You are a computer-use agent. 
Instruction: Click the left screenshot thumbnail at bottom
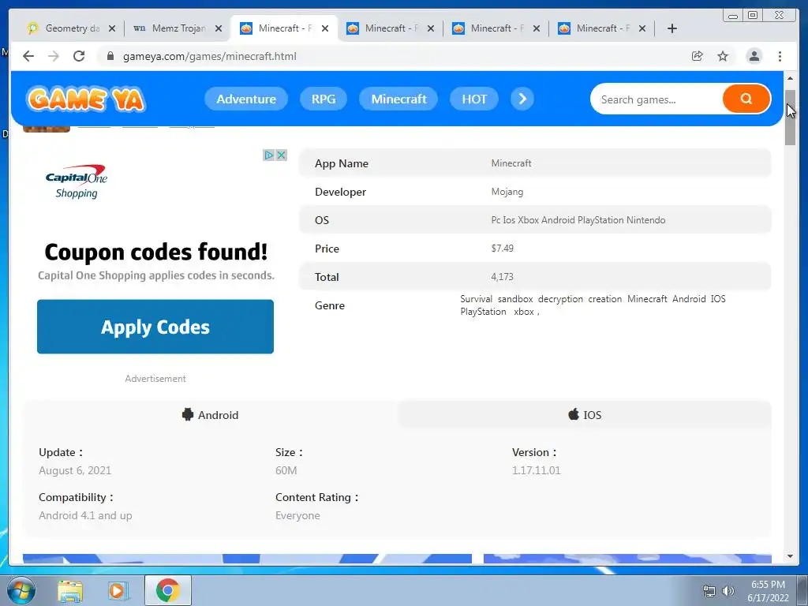[247, 559]
